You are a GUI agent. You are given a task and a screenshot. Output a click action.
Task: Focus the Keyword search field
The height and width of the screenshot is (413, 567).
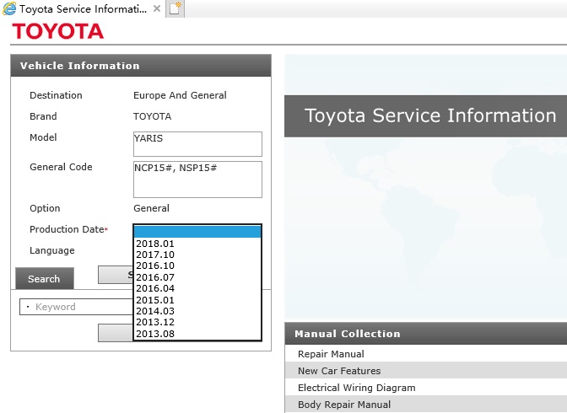[x=76, y=307]
